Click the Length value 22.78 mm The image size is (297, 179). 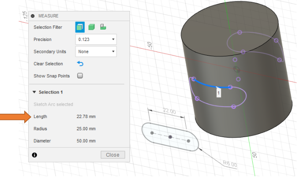tap(86, 117)
